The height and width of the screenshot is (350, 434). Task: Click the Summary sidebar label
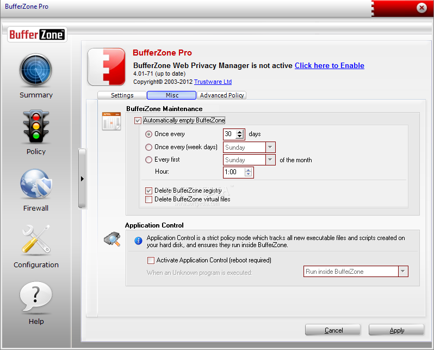pos(36,95)
